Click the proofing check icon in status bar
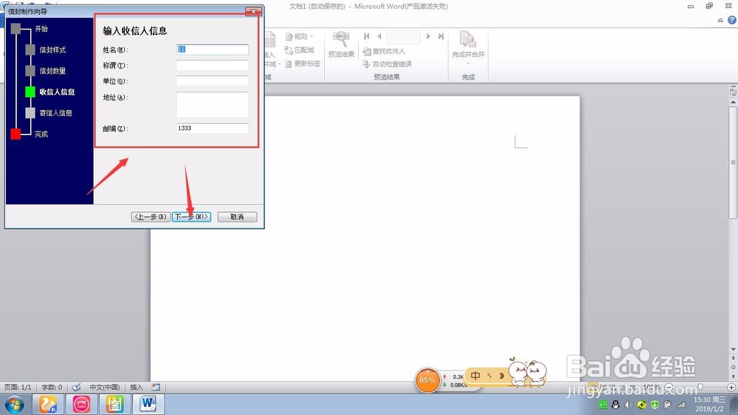The image size is (738, 415). [76, 387]
